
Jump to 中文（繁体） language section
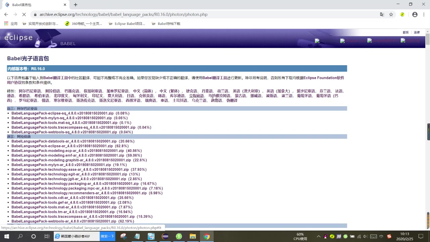click(x=171, y=91)
